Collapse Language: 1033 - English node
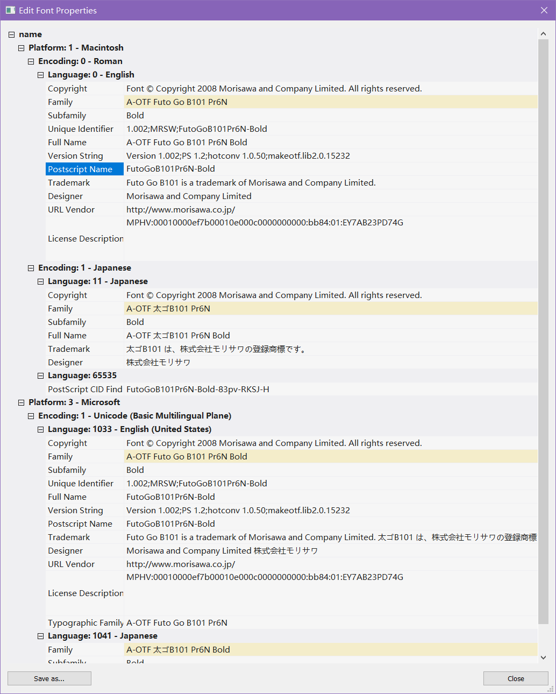 pyautogui.click(x=40, y=429)
